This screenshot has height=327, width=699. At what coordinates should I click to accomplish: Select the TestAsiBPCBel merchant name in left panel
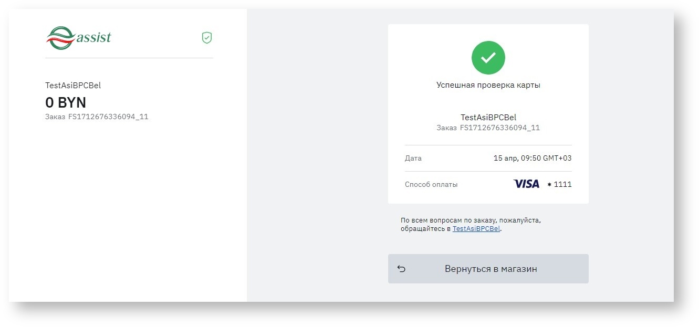73,86
